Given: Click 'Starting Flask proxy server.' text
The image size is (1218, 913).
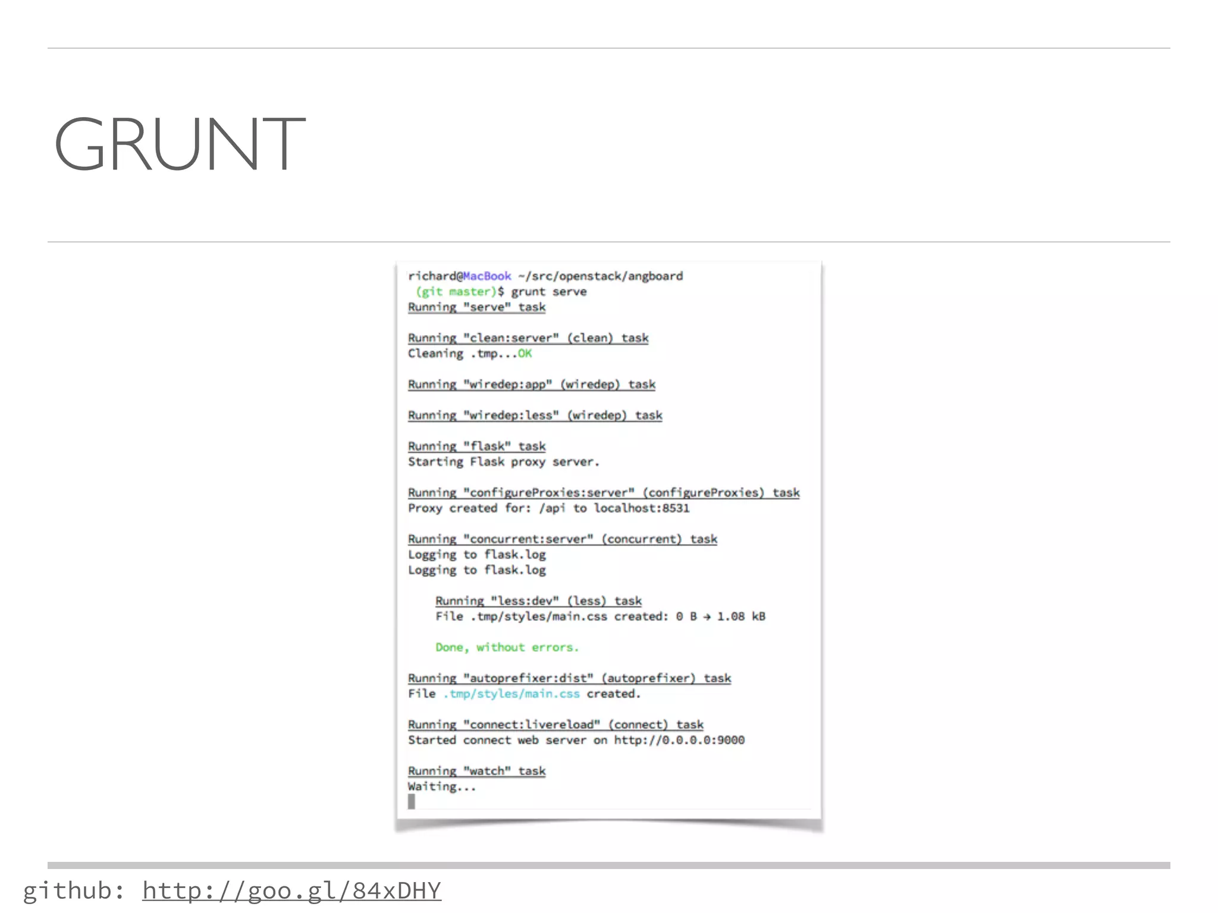Looking at the screenshot, I should pos(504,461).
